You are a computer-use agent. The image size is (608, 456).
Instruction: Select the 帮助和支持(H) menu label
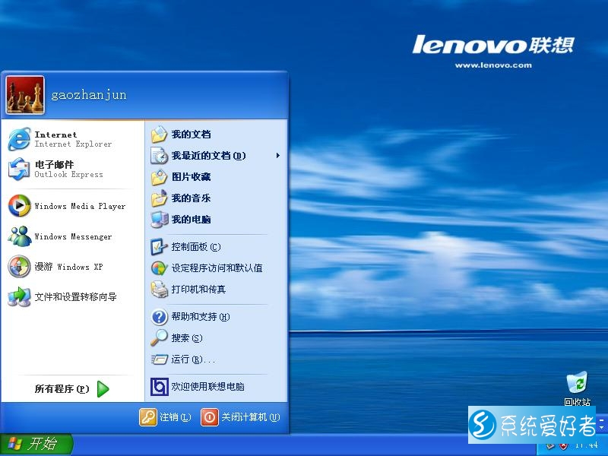point(201,317)
